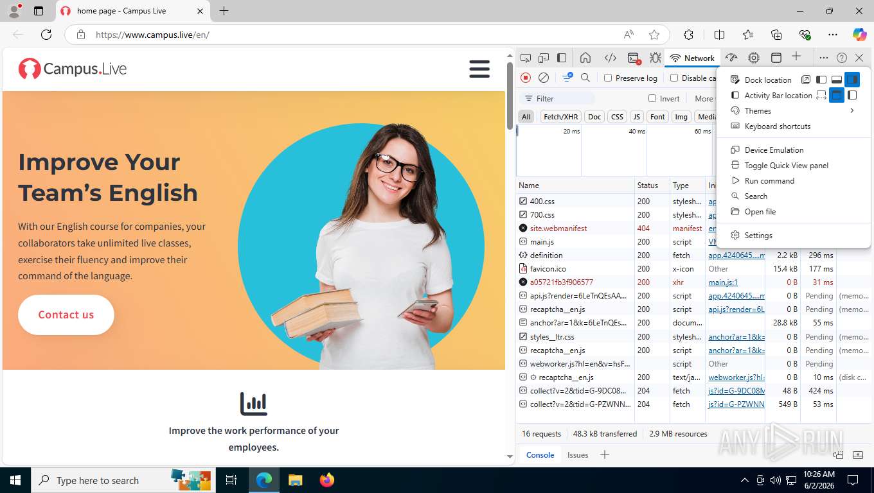Tick the Disable cache checkbox
Screen dimensions: 874x493
coord(674,78)
